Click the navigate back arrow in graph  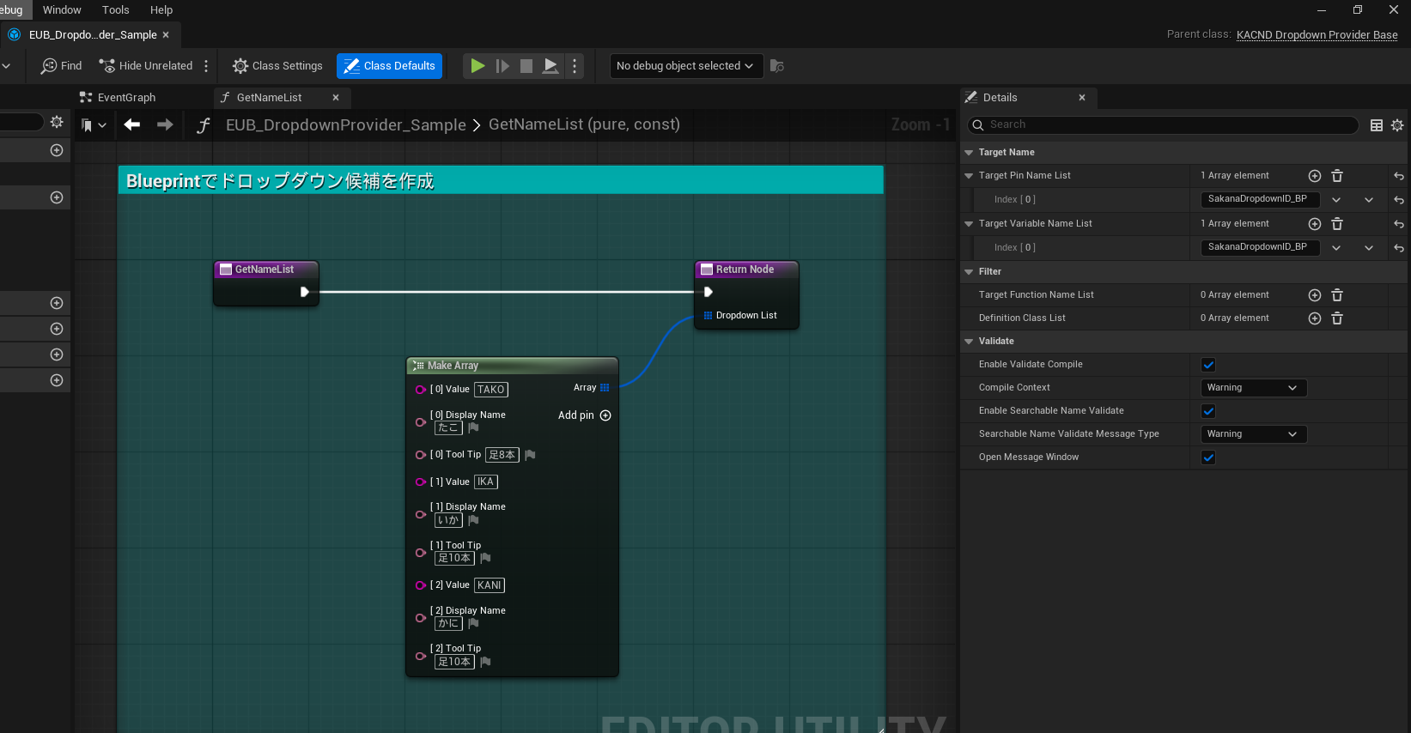pos(132,125)
